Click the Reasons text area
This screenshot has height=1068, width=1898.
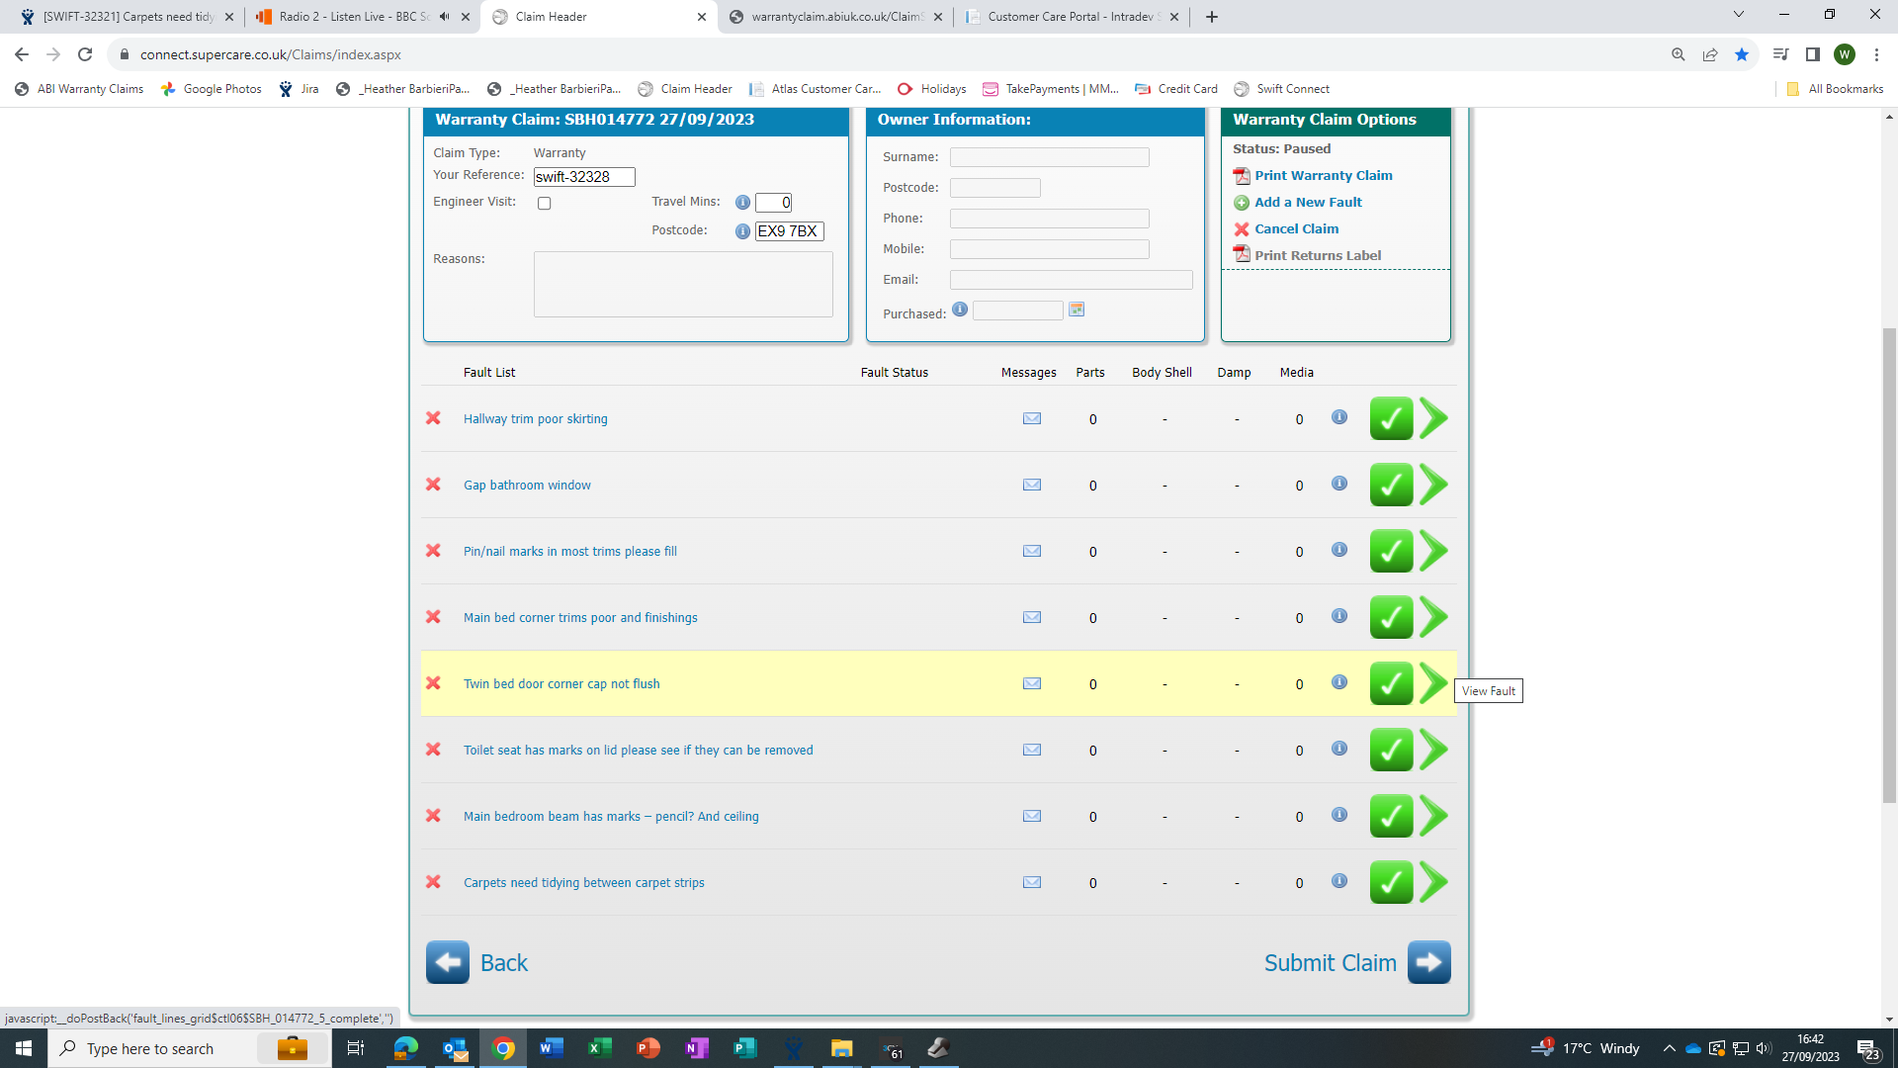pos(682,284)
